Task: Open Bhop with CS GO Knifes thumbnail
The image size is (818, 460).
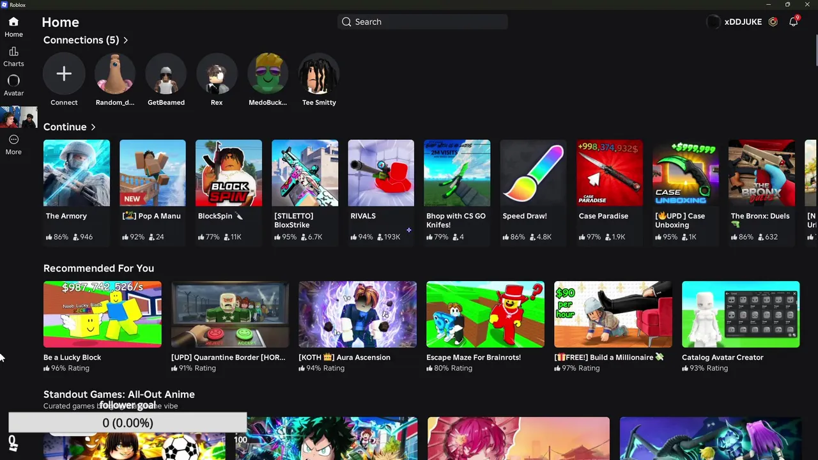Action: (457, 173)
